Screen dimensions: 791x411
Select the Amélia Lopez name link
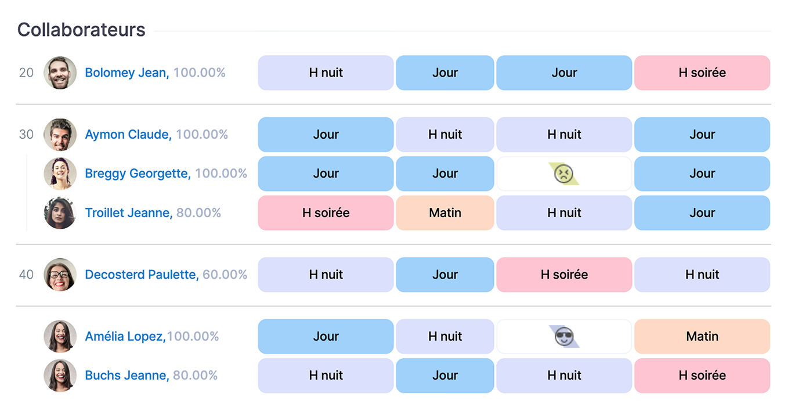pyautogui.click(x=125, y=337)
